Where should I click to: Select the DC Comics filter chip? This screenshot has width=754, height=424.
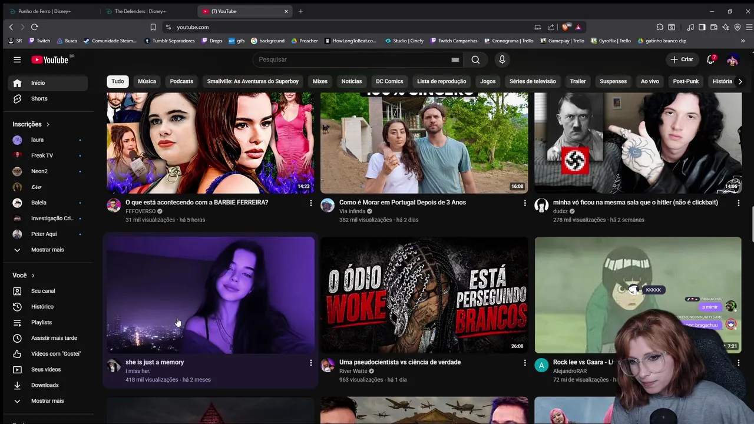(389, 81)
